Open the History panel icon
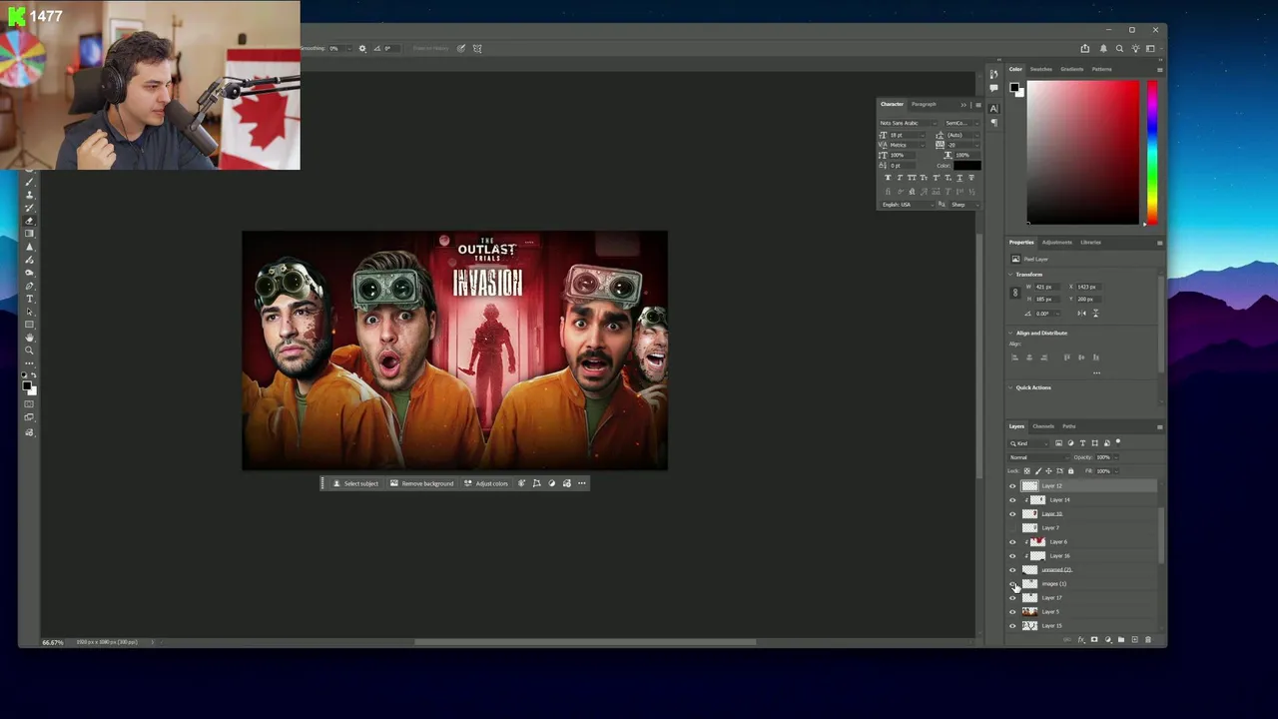Image resolution: width=1278 pixels, height=719 pixels. pyautogui.click(x=993, y=74)
